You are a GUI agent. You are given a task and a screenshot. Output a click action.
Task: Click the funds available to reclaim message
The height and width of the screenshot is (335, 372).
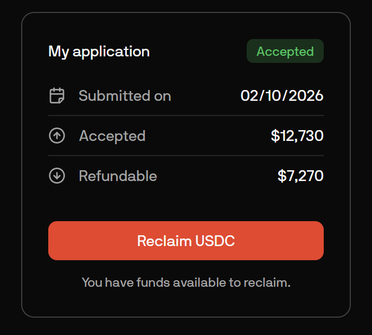pos(186,282)
